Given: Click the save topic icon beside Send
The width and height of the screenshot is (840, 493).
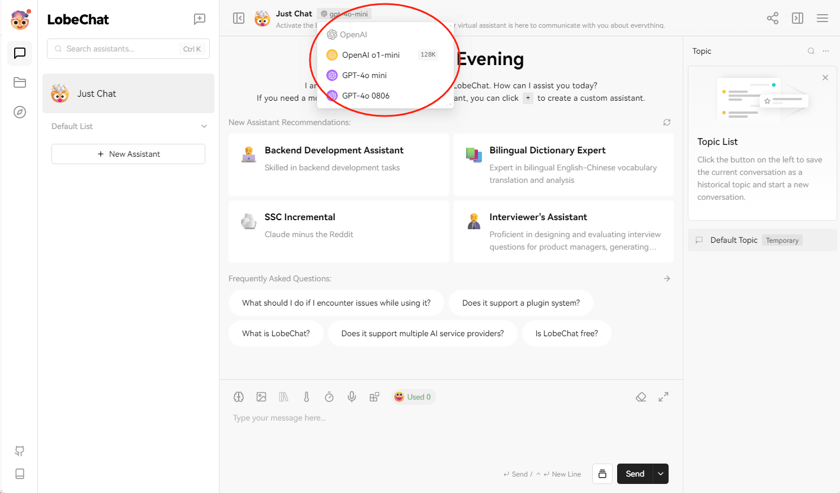Looking at the screenshot, I should click(602, 474).
